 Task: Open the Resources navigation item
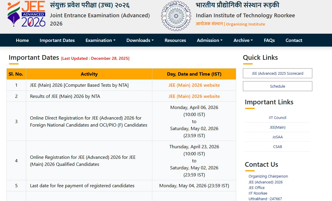tap(175, 40)
